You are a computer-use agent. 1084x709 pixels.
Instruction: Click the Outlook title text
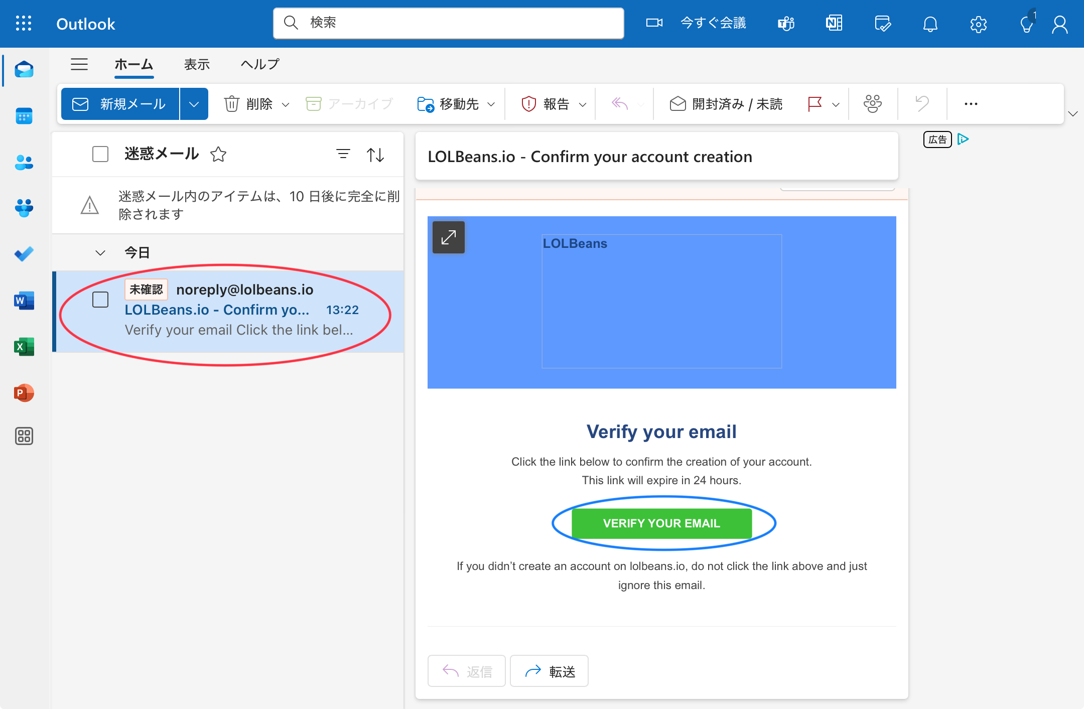click(86, 24)
